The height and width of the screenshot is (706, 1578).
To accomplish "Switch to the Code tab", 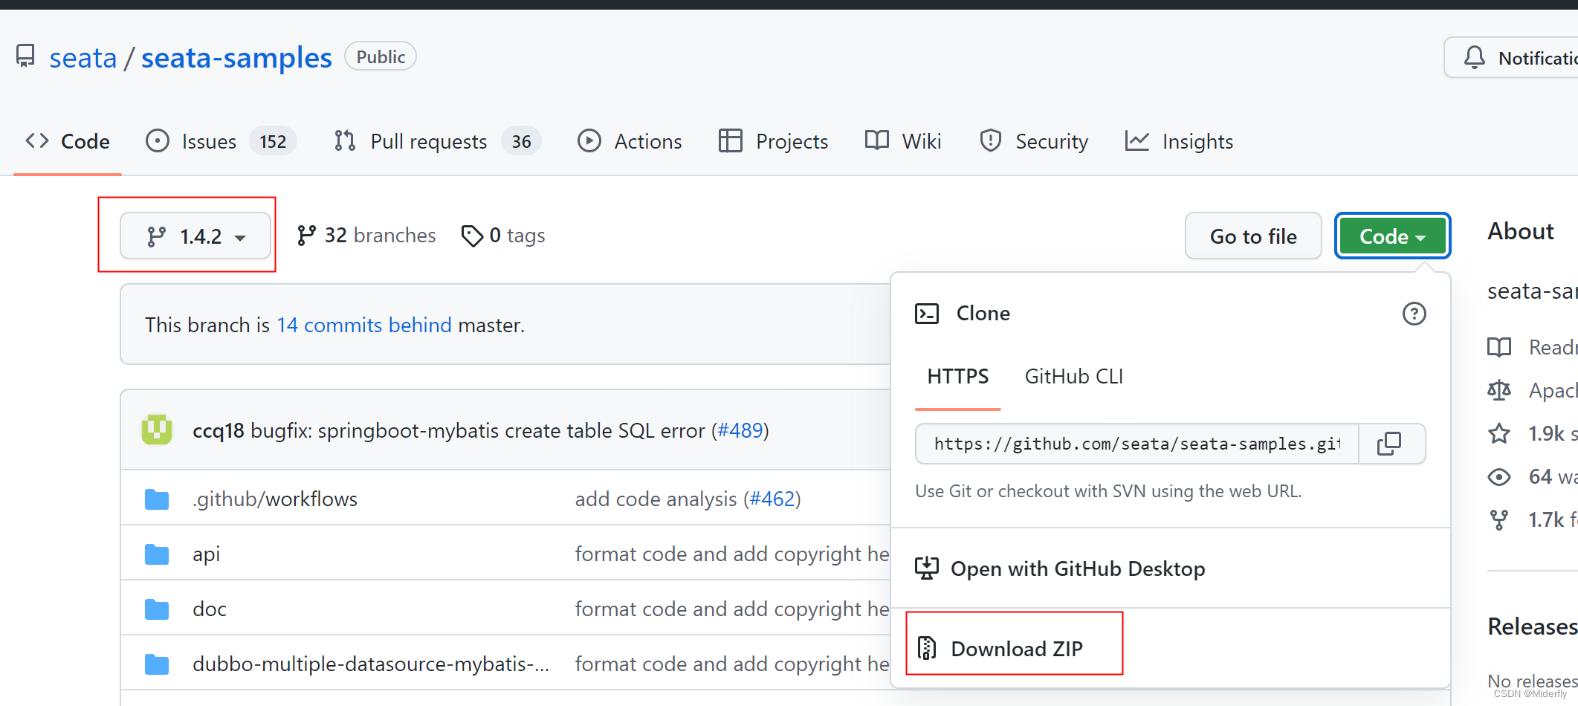I will click(x=68, y=141).
